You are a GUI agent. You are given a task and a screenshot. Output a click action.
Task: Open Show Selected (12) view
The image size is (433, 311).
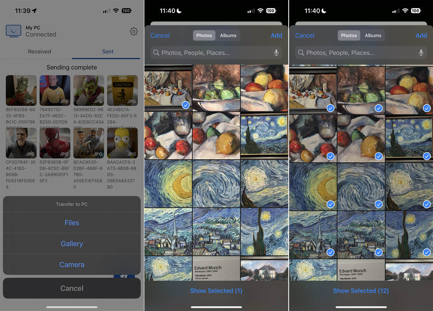tap(361, 290)
